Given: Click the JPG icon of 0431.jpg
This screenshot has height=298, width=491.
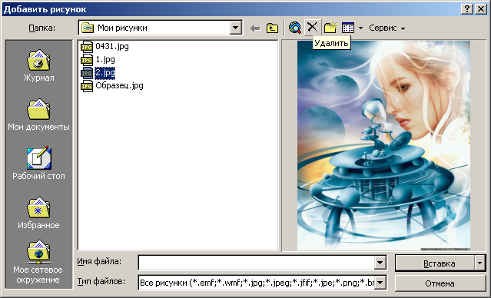Looking at the screenshot, I should (87, 47).
